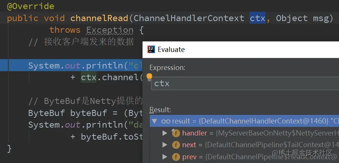Click the Result label
The width and height of the screenshot is (339, 163).
160,110
